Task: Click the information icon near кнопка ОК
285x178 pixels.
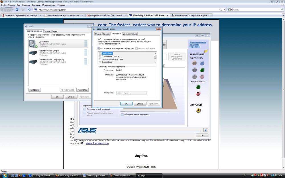Action: pyautogui.click(x=205, y=130)
